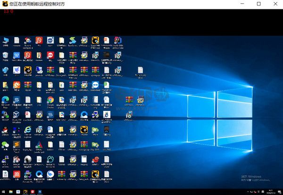Select the Beyond Compare shortcut

[28, 40]
